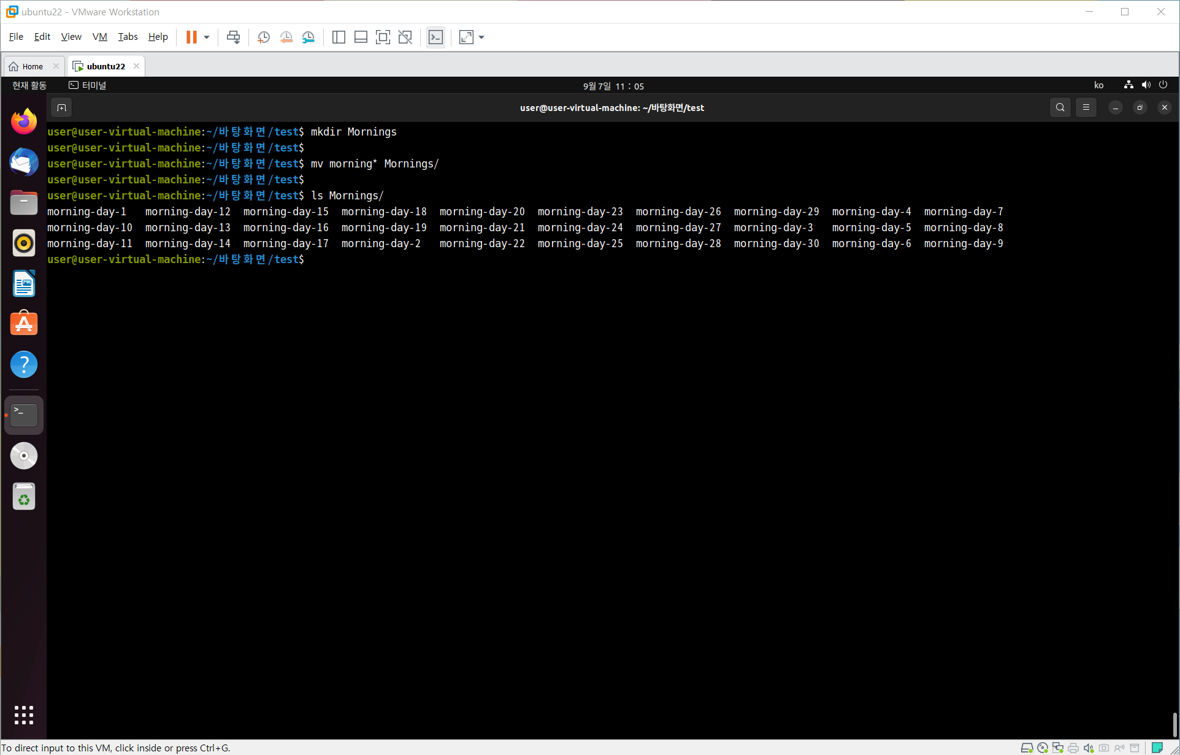Open terminal hamburger menu
Screen dimensions: 1180x755
point(1086,107)
